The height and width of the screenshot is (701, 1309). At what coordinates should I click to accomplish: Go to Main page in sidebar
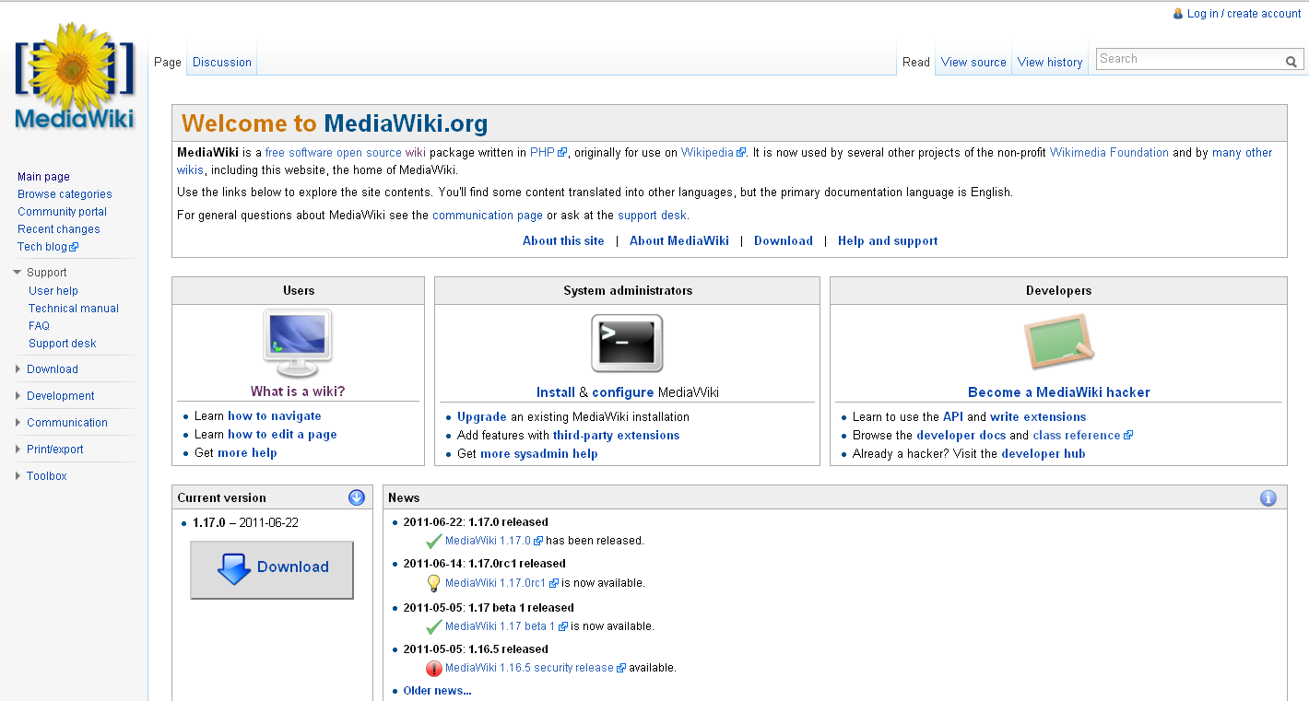pyautogui.click(x=43, y=177)
